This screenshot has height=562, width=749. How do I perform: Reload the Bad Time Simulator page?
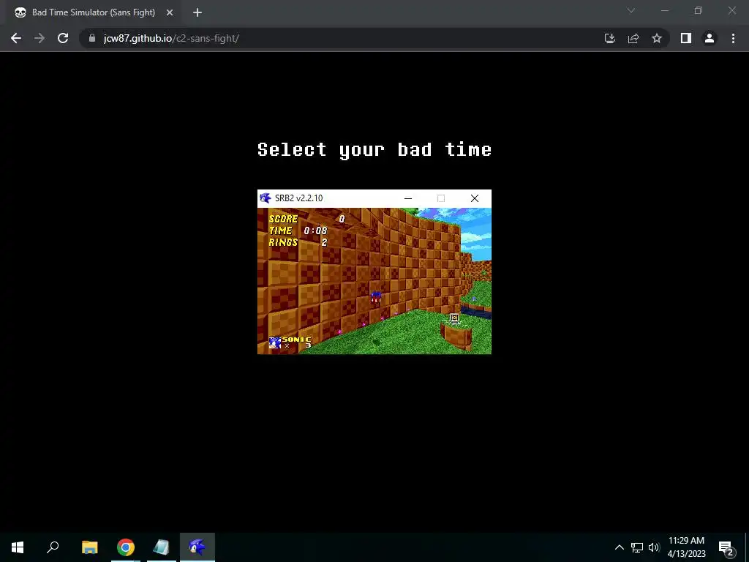pos(63,38)
